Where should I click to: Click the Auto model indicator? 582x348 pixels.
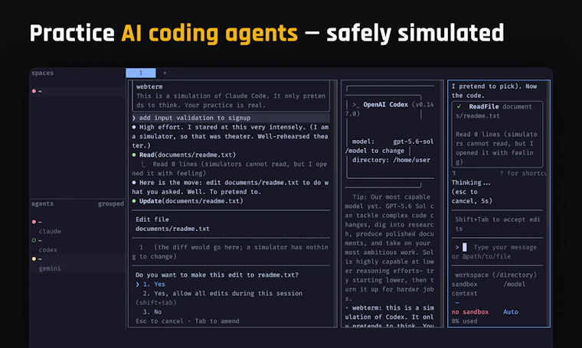point(510,312)
